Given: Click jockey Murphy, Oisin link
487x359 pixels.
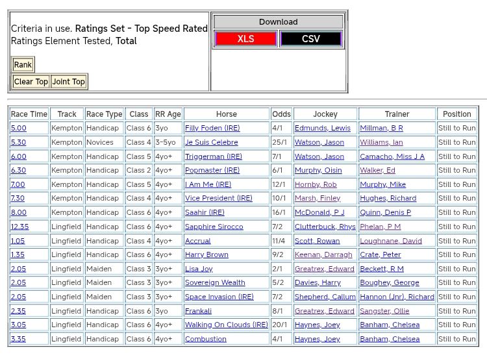Looking at the screenshot, I should click(x=318, y=171).
